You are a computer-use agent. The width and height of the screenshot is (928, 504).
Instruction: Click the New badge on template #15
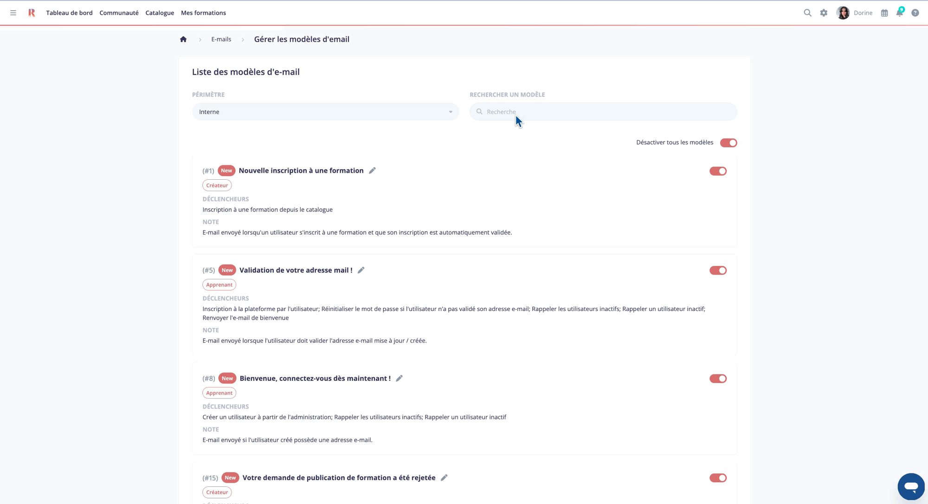click(x=230, y=478)
